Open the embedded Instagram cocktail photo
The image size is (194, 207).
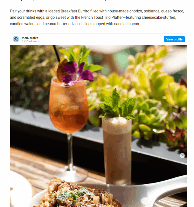coord(99,126)
